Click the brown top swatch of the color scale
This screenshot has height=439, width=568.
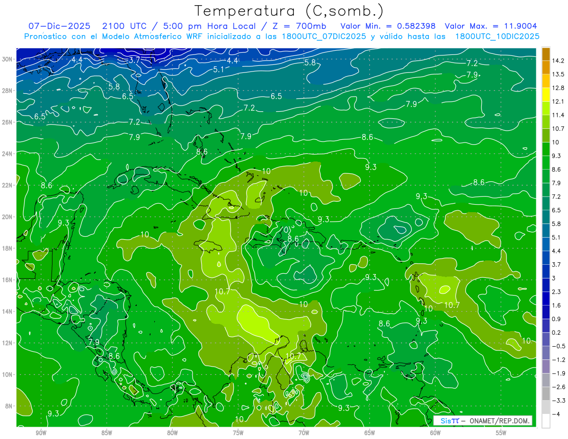pyautogui.click(x=546, y=54)
